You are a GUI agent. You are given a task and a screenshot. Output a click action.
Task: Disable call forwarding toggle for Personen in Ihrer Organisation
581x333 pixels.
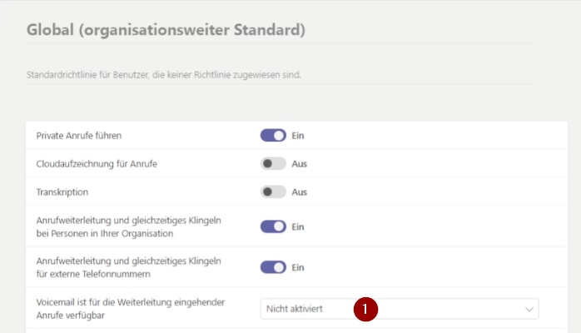[273, 226]
